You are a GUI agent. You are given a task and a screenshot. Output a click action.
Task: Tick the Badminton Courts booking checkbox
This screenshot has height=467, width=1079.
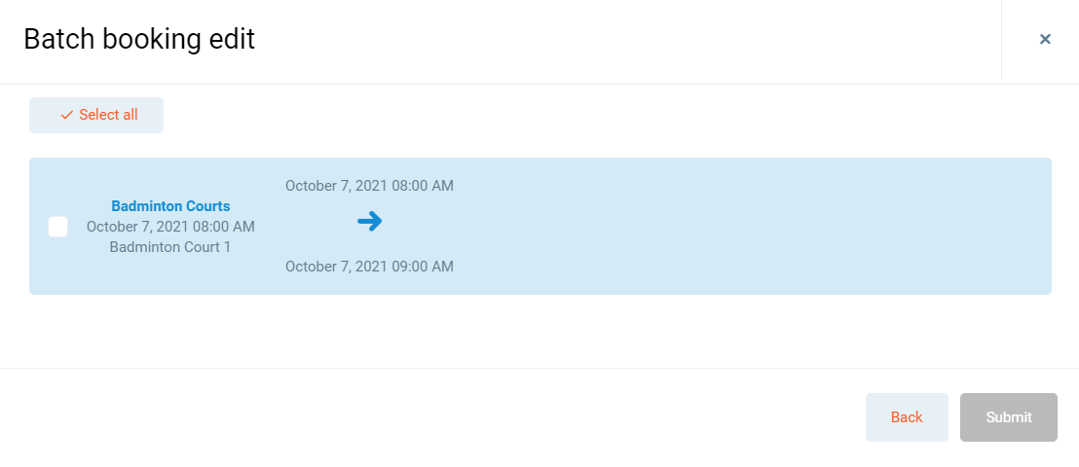58,227
